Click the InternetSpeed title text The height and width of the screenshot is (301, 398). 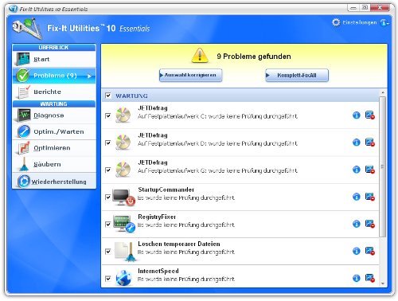158,271
